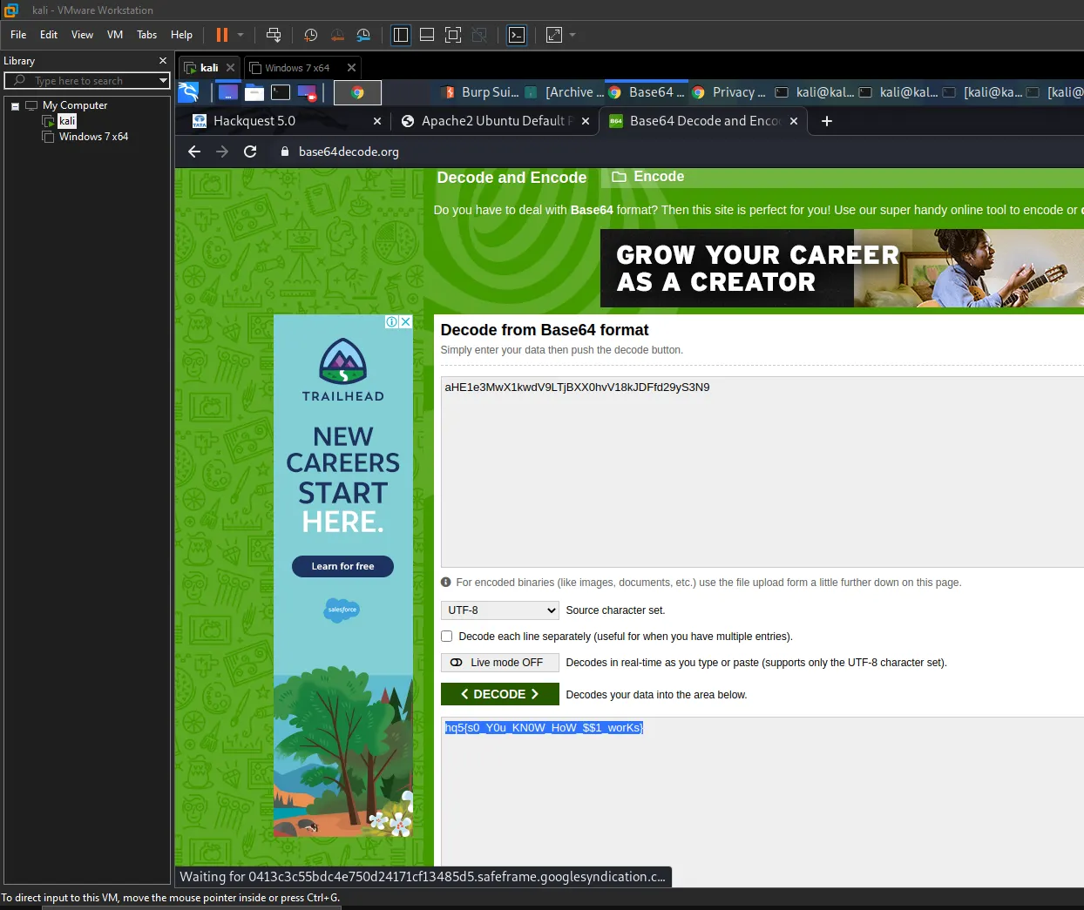Check Decode each line separately
The width and height of the screenshot is (1084, 910).
[x=447, y=637]
